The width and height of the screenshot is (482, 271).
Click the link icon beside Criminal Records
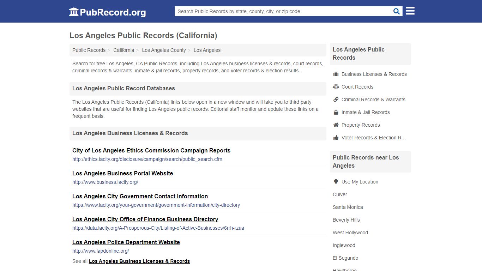tap(336, 100)
